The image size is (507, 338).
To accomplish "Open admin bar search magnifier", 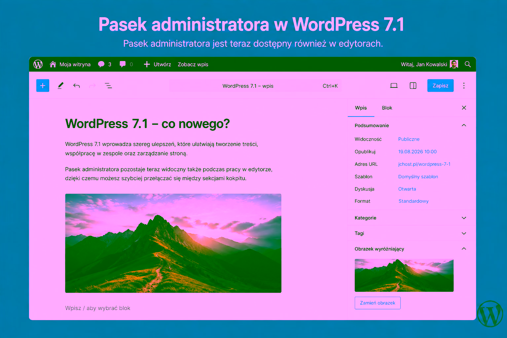I will click(x=468, y=64).
